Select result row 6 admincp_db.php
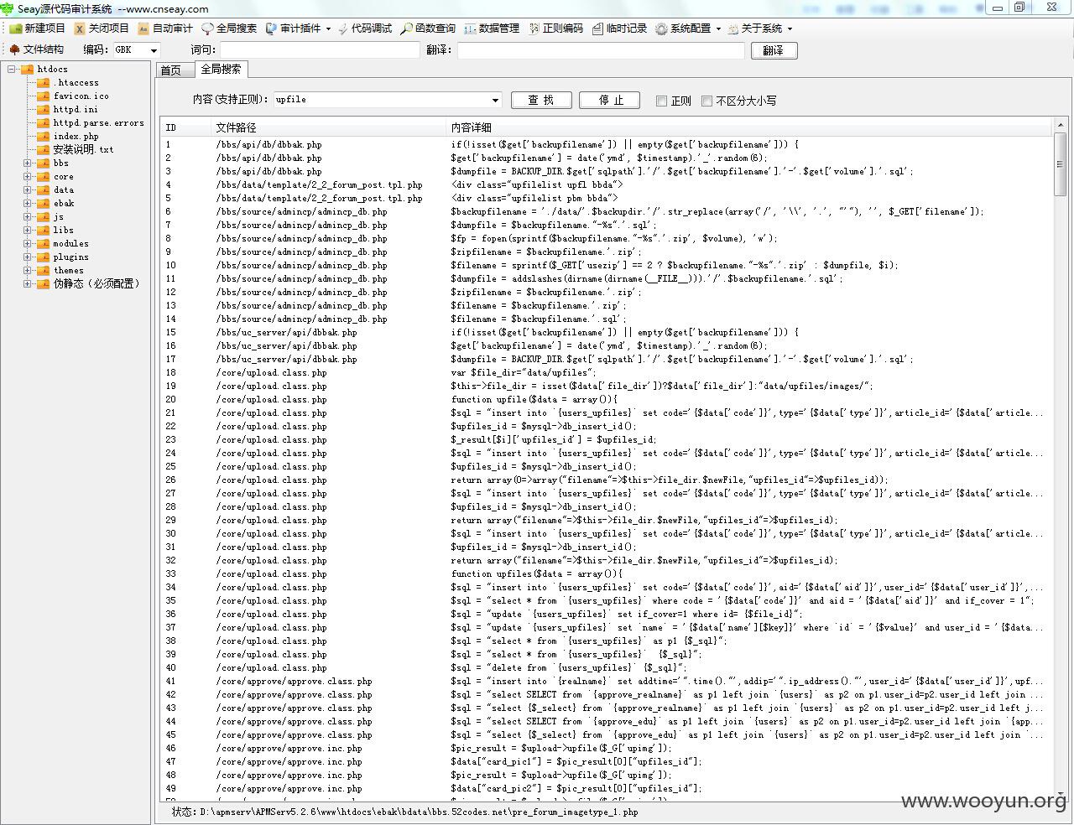 [606, 211]
